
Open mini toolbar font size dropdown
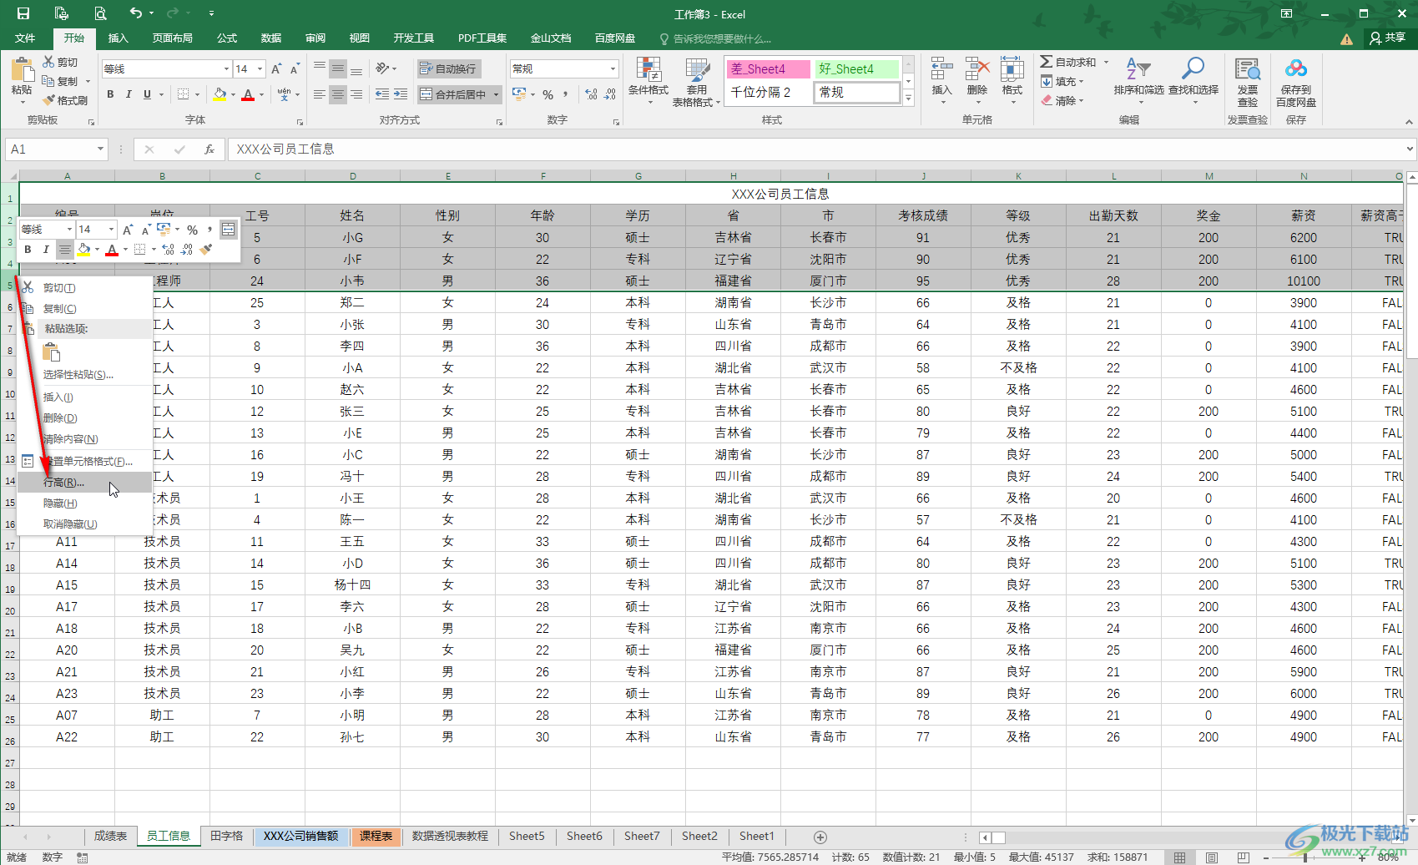point(110,229)
